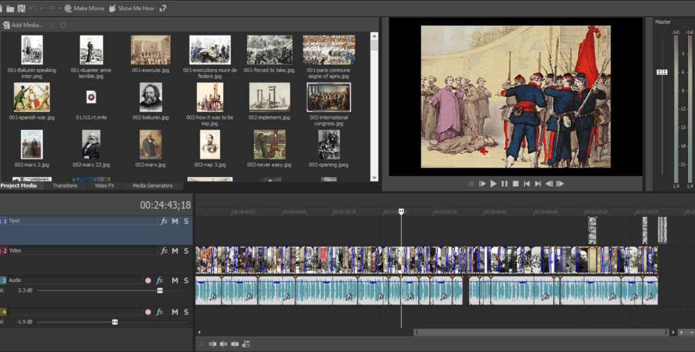The width and height of the screenshot is (695, 352).
Task: Switch to the Media Generators tab
Action: (x=153, y=186)
